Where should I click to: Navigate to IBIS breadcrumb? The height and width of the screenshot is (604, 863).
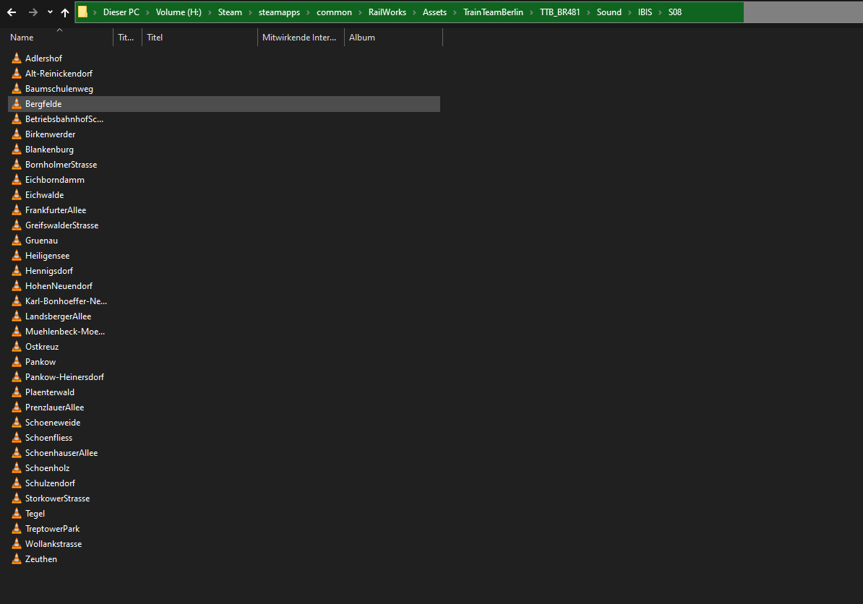click(x=645, y=12)
